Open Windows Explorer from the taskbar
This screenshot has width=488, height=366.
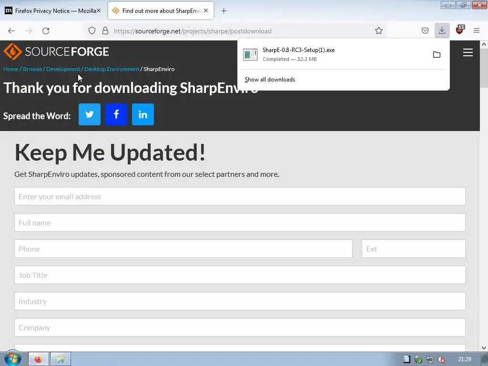pos(61,359)
